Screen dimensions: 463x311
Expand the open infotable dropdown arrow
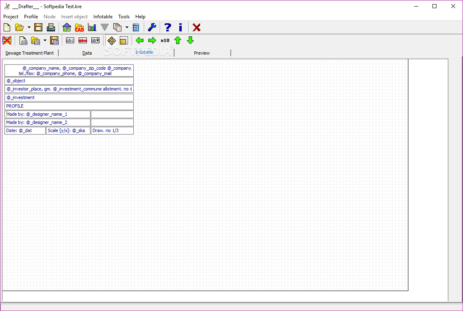click(45, 40)
